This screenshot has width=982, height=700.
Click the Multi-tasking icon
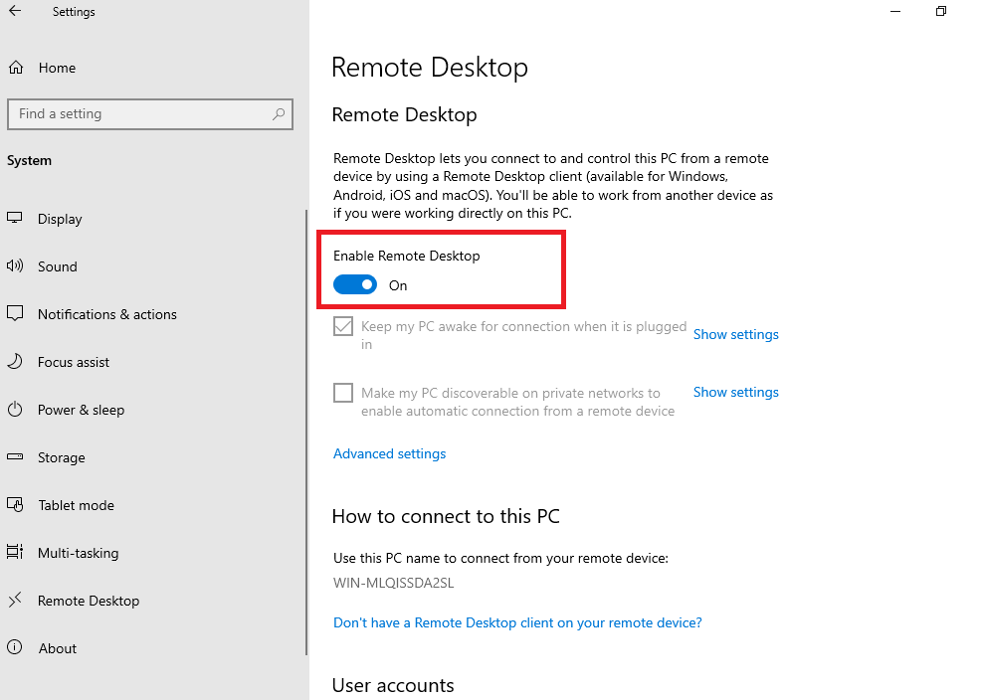pyautogui.click(x=15, y=552)
